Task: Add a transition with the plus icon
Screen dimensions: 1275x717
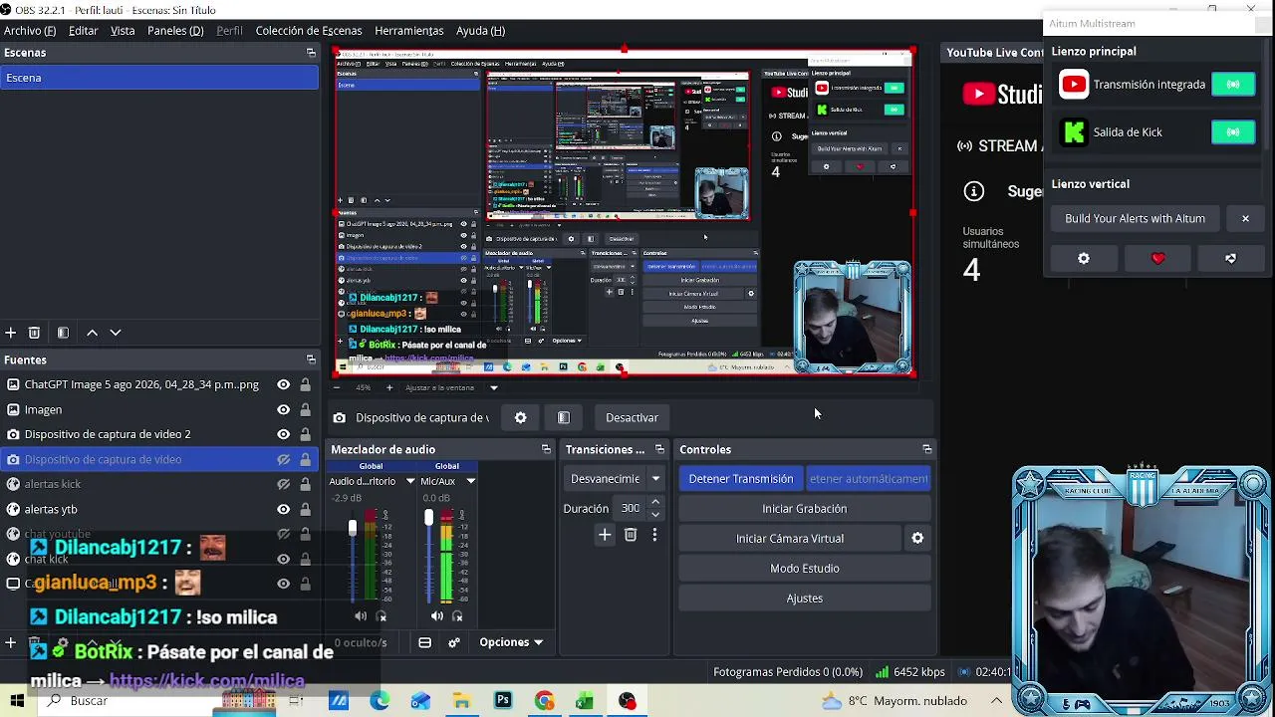Action: pos(605,535)
